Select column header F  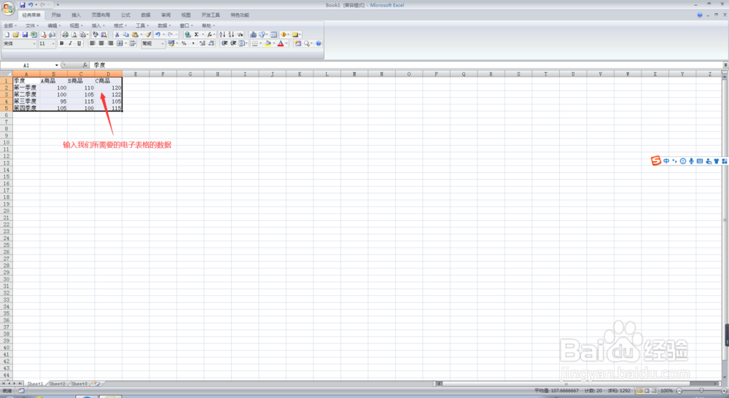(x=163, y=74)
